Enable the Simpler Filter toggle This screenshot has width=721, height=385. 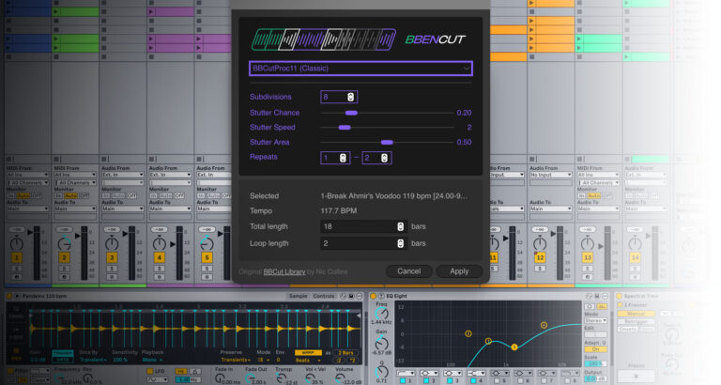click(9, 371)
